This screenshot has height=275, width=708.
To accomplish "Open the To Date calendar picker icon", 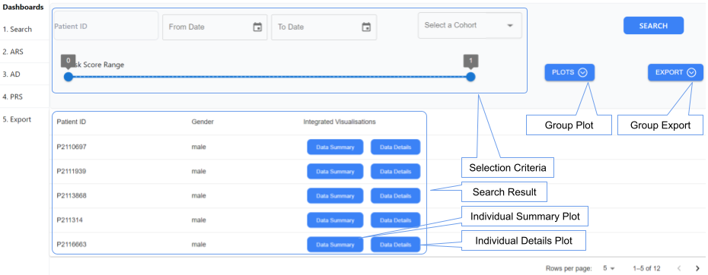I will click(x=366, y=27).
